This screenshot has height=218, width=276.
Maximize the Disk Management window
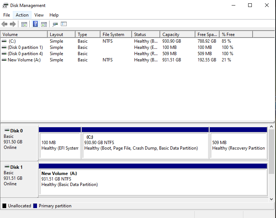click(x=250, y=5)
